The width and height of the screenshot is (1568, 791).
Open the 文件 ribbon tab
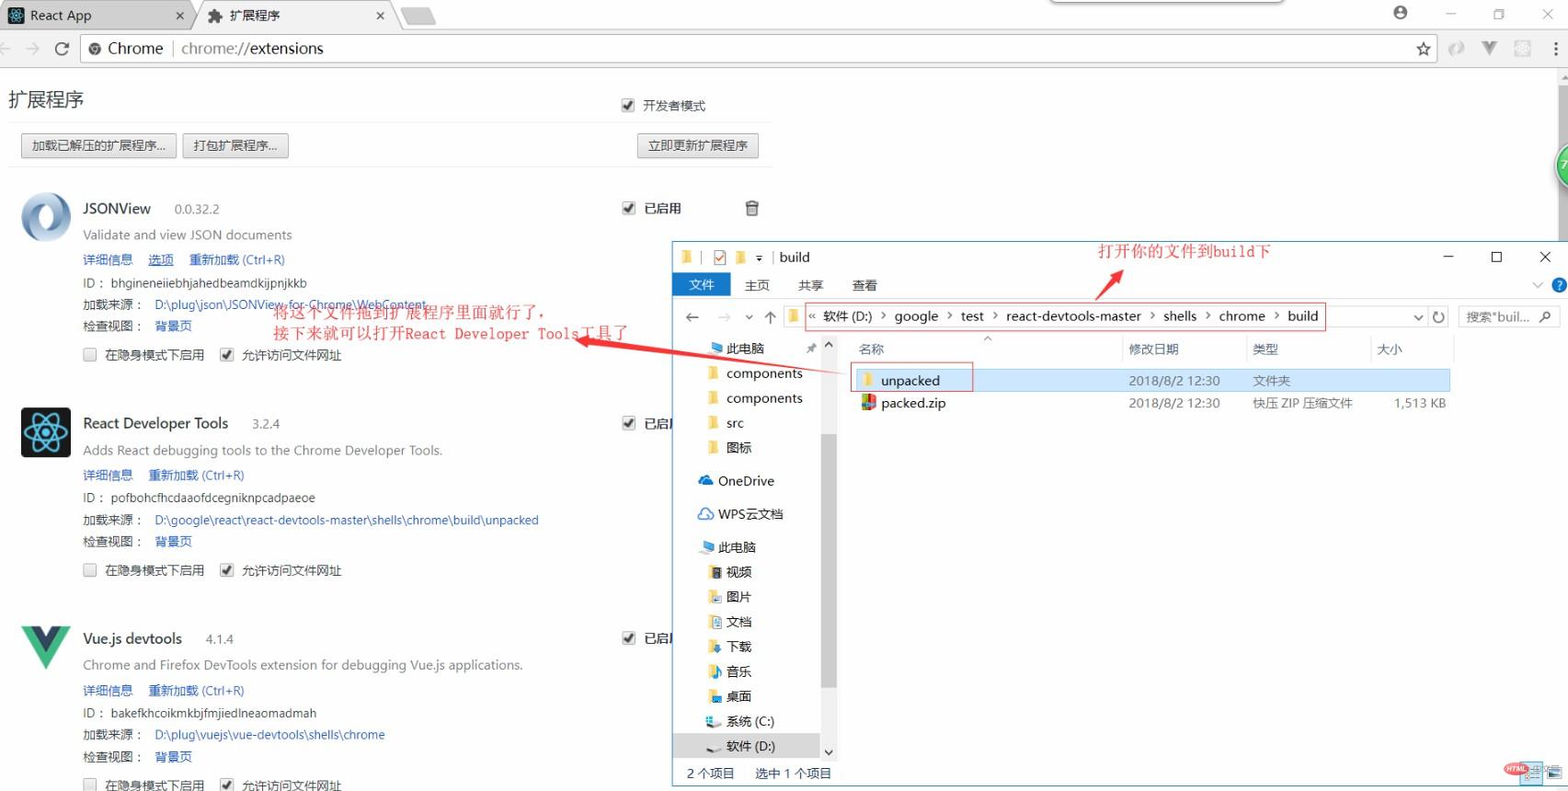click(x=702, y=285)
